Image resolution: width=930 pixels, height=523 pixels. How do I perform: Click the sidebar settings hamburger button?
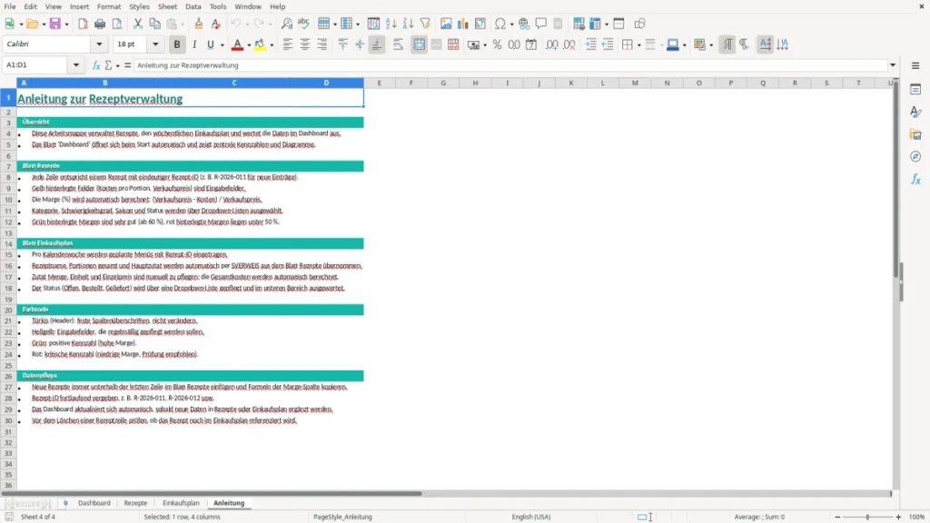[915, 65]
